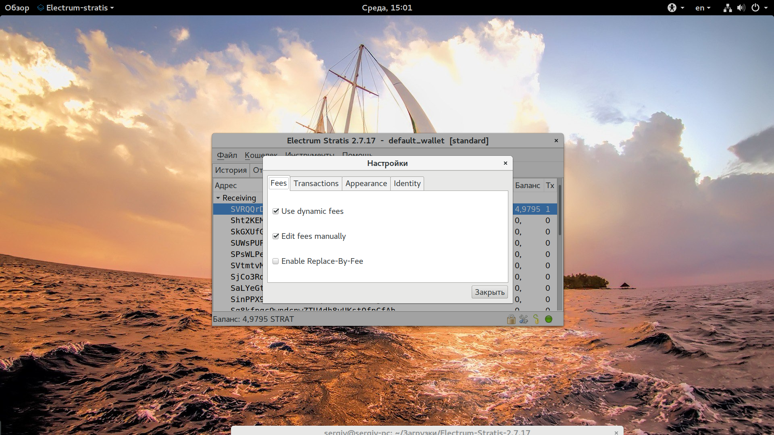Click the currency/coin icon in status bar
The image size is (774, 435).
point(536,319)
